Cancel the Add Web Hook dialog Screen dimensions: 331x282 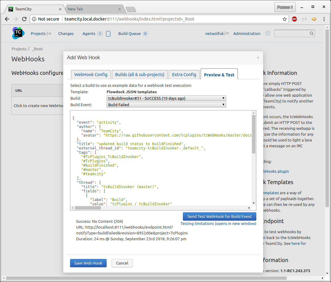coord(122,263)
